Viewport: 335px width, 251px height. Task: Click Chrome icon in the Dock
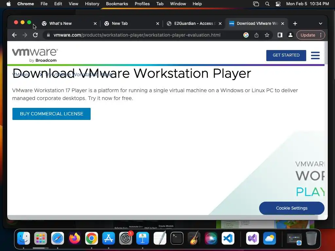click(x=92, y=238)
